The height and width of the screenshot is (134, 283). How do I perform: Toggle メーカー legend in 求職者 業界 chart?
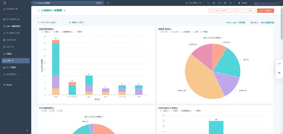point(164,32)
